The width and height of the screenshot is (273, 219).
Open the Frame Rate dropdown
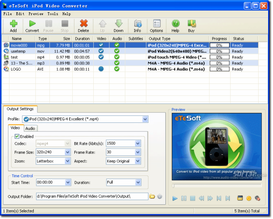tap(138, 152)
